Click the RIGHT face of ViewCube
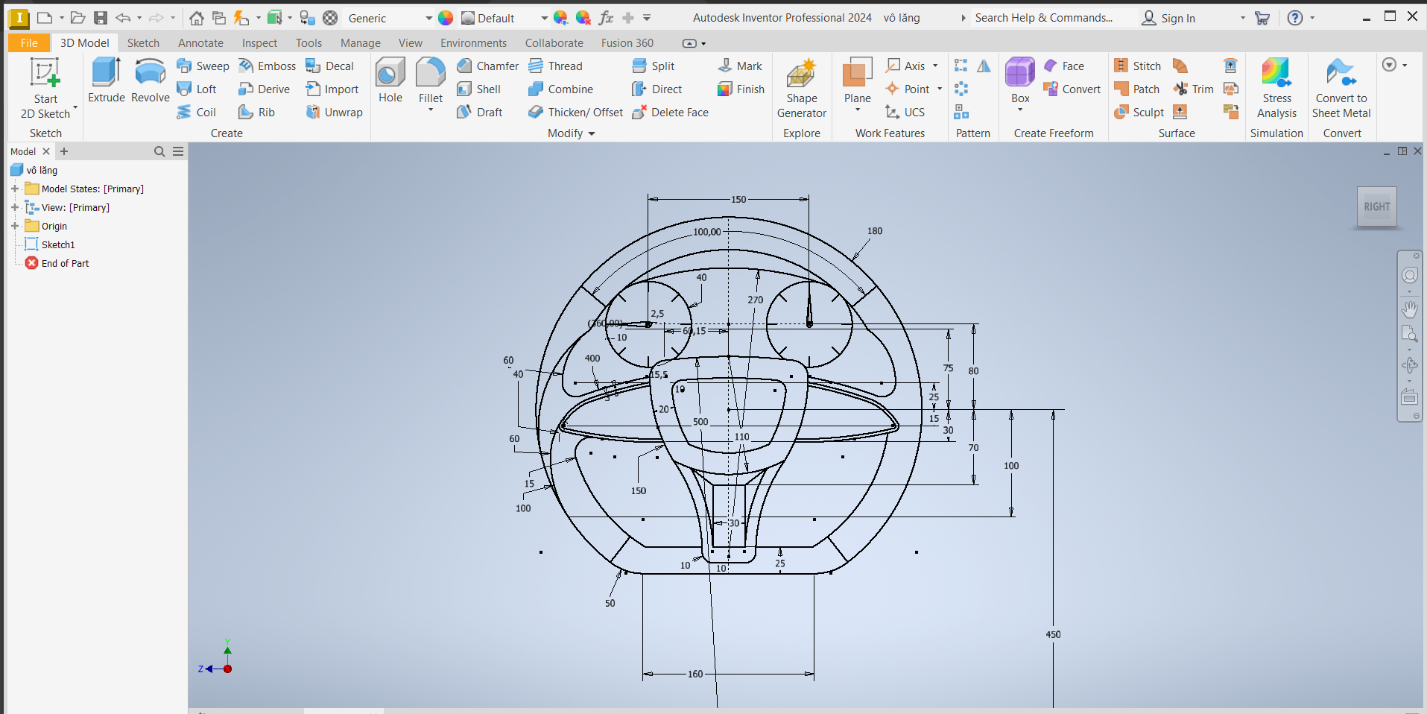The image size is (1427, 714). (1376, 206)
